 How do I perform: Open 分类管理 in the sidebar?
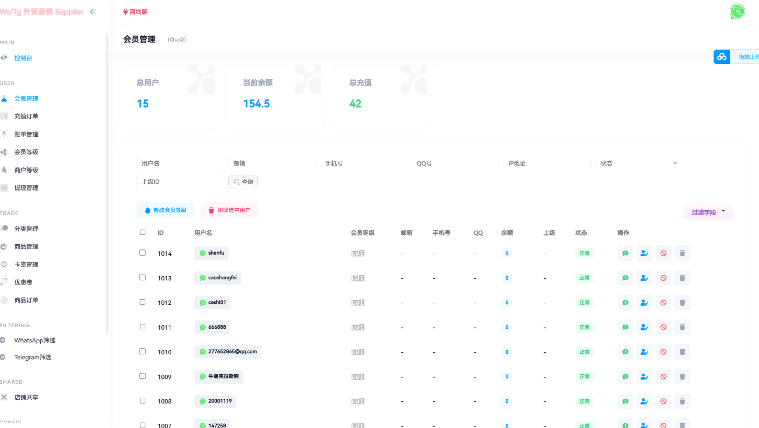point(26,229)
